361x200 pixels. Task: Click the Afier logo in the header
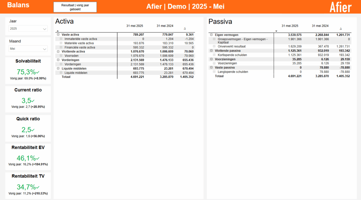[x=340, y=7]
